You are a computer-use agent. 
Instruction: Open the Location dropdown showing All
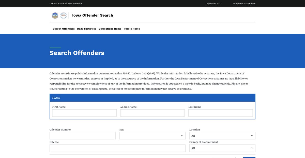222,136
